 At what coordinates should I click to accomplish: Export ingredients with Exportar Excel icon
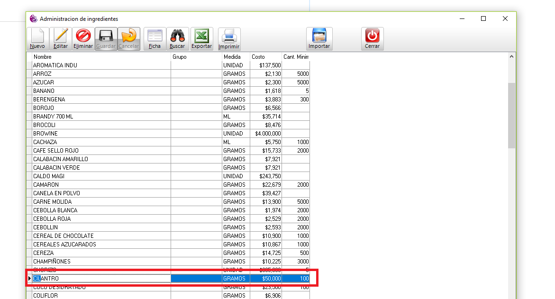click(202, 36)
